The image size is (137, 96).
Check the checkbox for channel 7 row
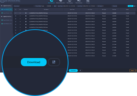(15, 30)
